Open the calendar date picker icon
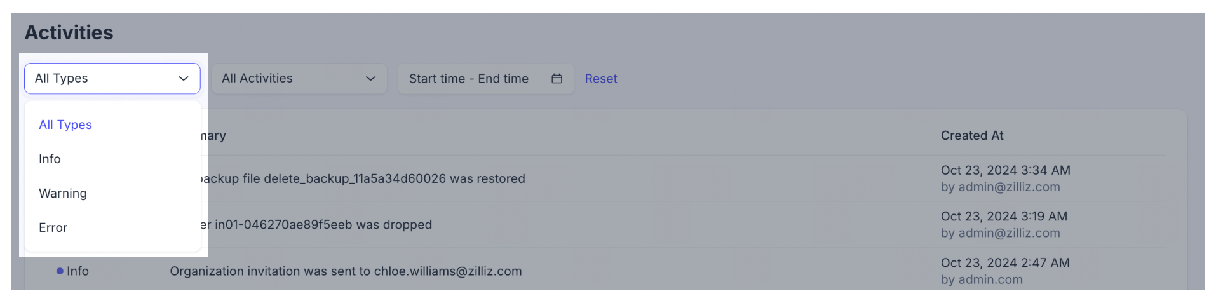The width and height of the screenshot is (1216, 303). pos(557,79)
